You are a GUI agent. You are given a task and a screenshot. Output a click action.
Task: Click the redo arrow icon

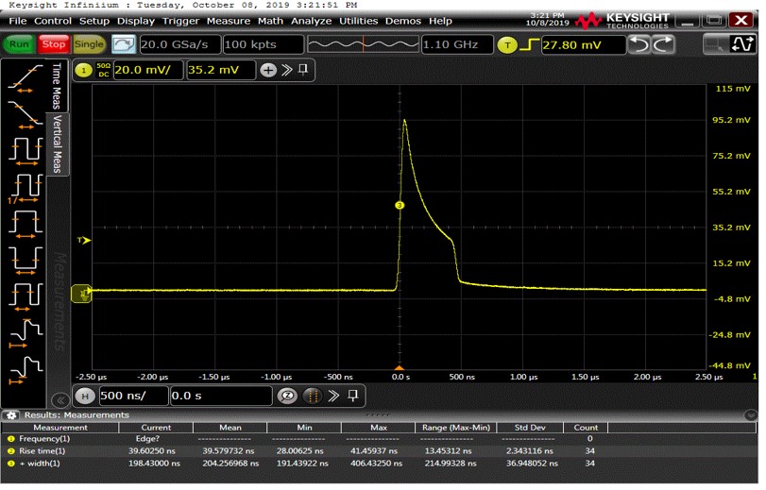click(x=663, y=44)
